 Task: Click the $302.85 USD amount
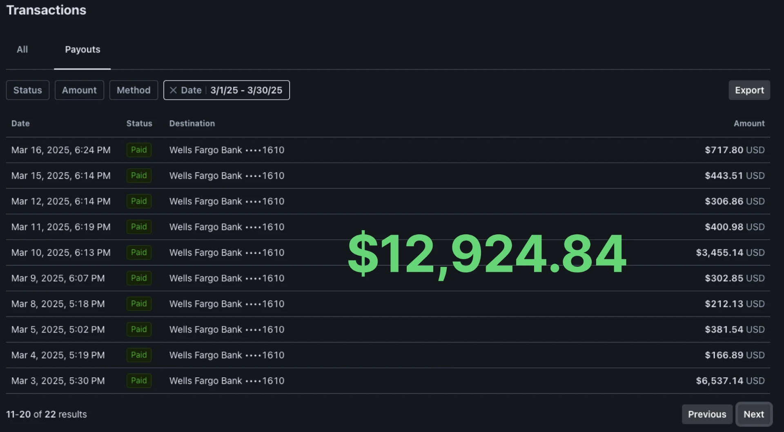tap(735, 278)
